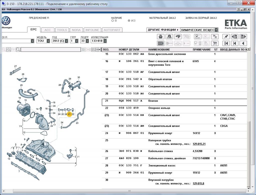Click the single shopping cart icon
The image size is (256, 195).
(x=215, y=43)
